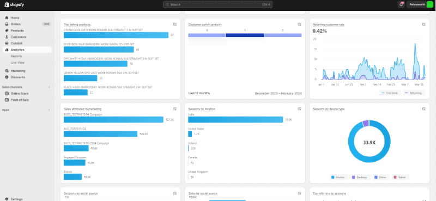This screenshot has width=436, height=201.
Task: Toggle the Desktop legend item
Action: (x=360, y=178)
